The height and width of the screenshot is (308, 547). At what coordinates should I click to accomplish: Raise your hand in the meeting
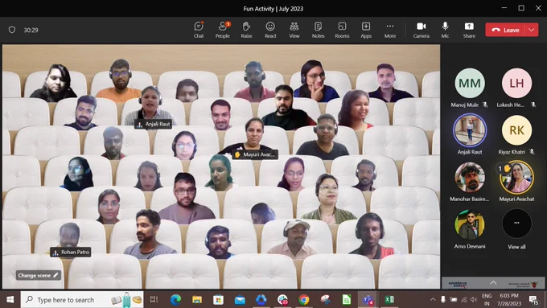[246, 30]
